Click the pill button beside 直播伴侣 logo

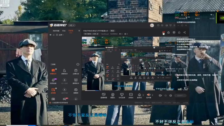point(72,25)
